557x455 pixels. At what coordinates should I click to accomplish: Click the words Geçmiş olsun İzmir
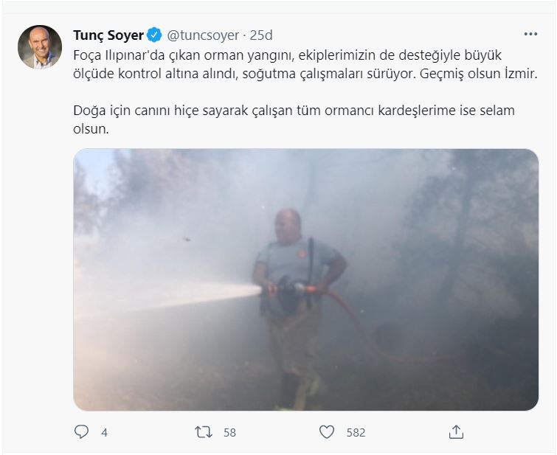(x=479, y=74)
